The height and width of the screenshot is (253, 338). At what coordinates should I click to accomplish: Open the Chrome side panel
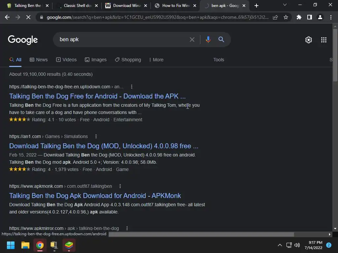coord(309,17)
